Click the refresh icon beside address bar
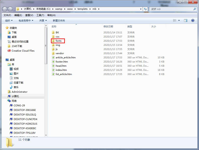 145,9
